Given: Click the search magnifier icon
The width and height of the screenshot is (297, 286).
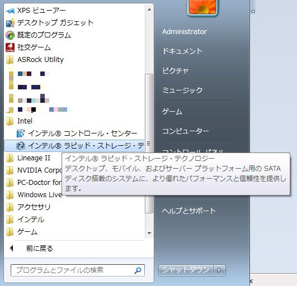Looking at the screenshot, I should 138,270.
